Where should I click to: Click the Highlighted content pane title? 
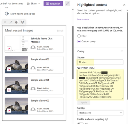click(x=92, y=5)
